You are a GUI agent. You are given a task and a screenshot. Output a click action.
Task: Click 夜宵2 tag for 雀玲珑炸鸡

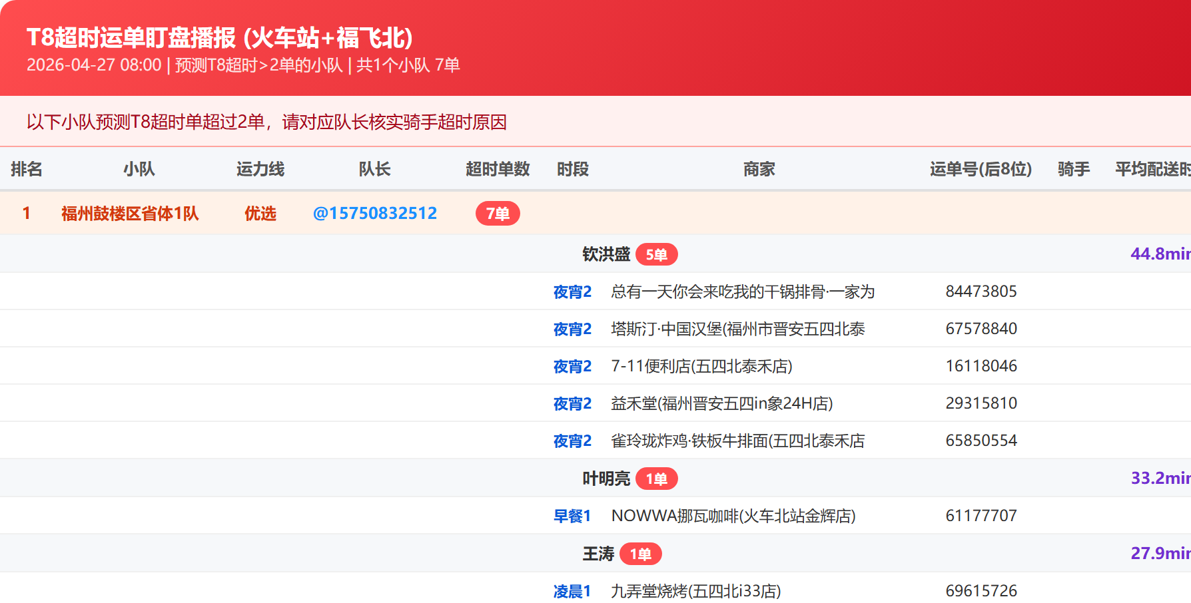572,441
